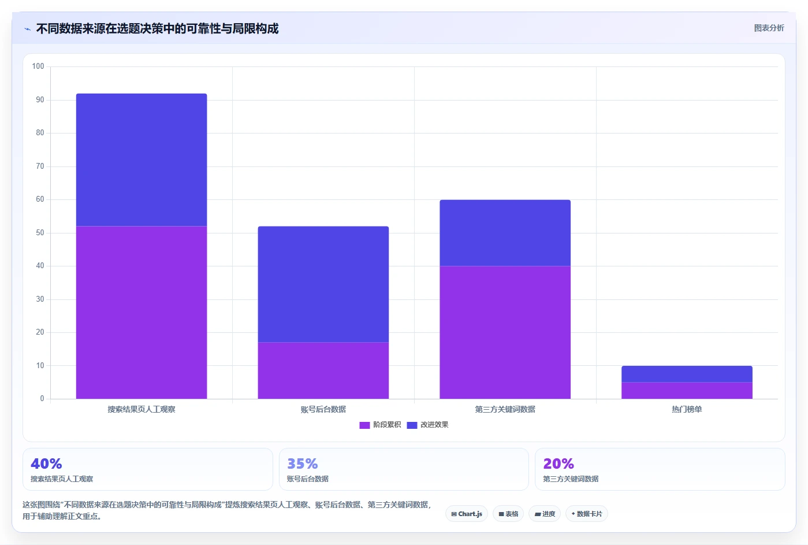808x545 pixels.
Task: Select the 数据卡片 tag
Action: [587, 514]
